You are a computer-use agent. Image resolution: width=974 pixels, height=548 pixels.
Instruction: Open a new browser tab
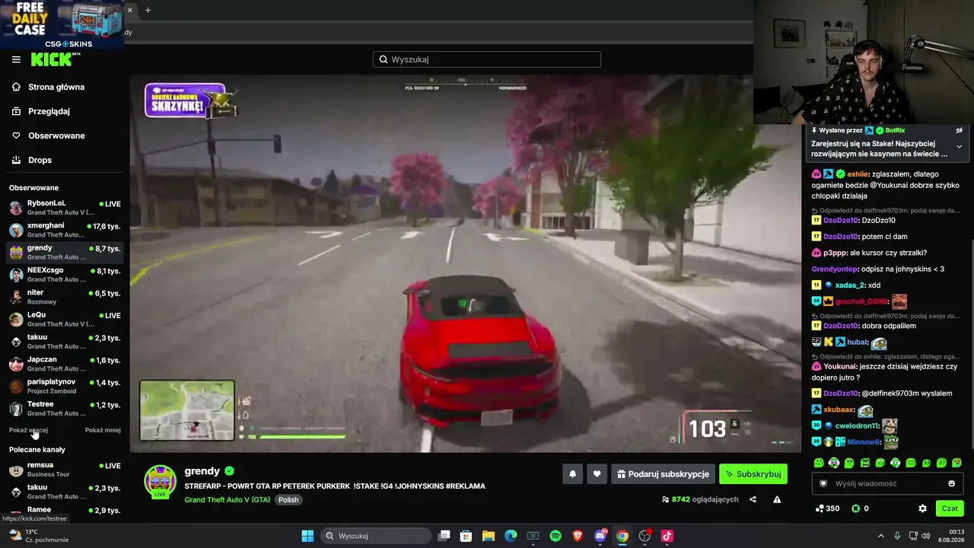pos(148,10)
